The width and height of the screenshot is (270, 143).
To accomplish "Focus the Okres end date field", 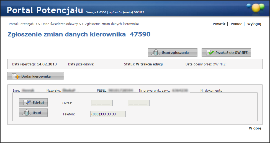I will (x=138, y=103).
